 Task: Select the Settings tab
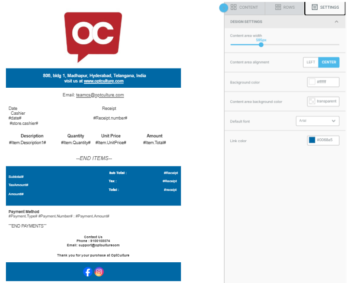pyautogui.click(x=325, y=7)
